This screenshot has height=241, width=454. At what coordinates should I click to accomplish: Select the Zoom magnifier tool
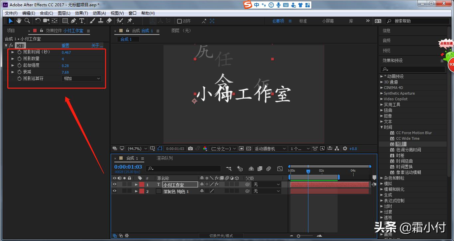27,21
